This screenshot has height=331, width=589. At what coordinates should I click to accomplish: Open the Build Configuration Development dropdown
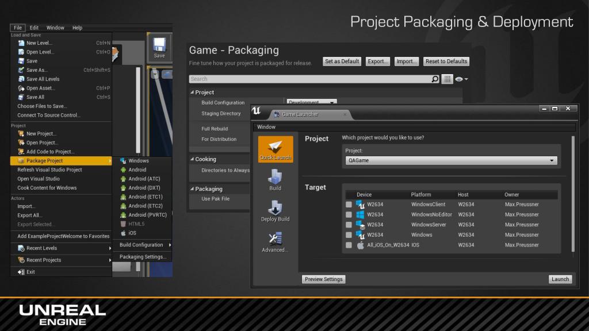(311, 102)
